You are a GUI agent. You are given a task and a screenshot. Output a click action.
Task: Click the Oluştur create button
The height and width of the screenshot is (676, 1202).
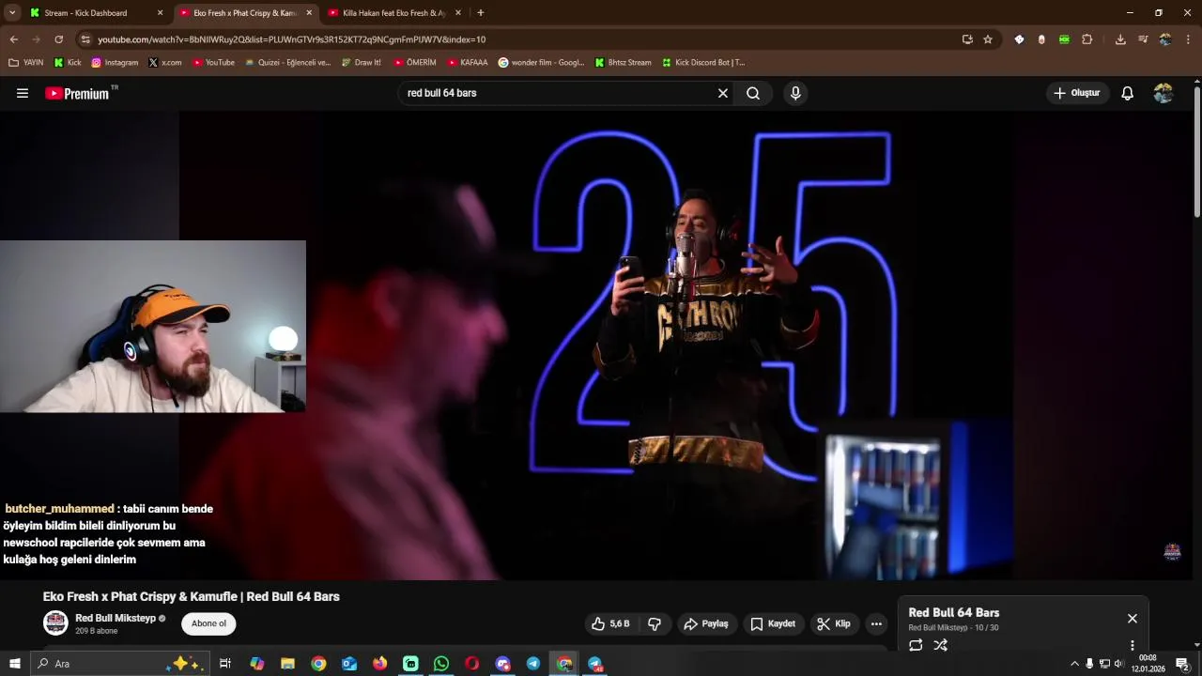click(1077, 93)
